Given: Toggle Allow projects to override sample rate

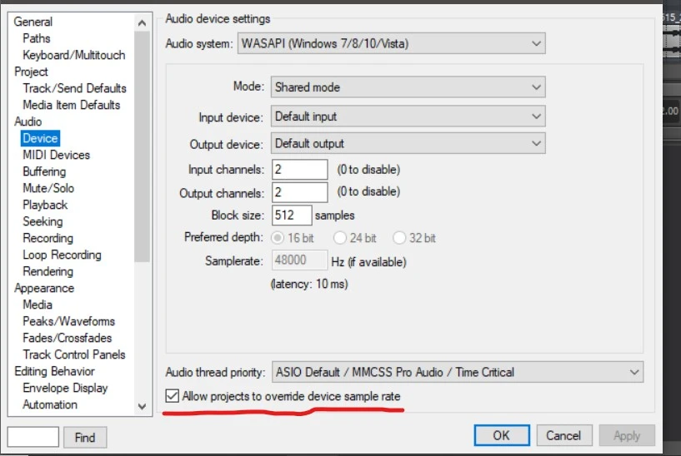Looking at the screenshot, I should (x=283, y=396).
